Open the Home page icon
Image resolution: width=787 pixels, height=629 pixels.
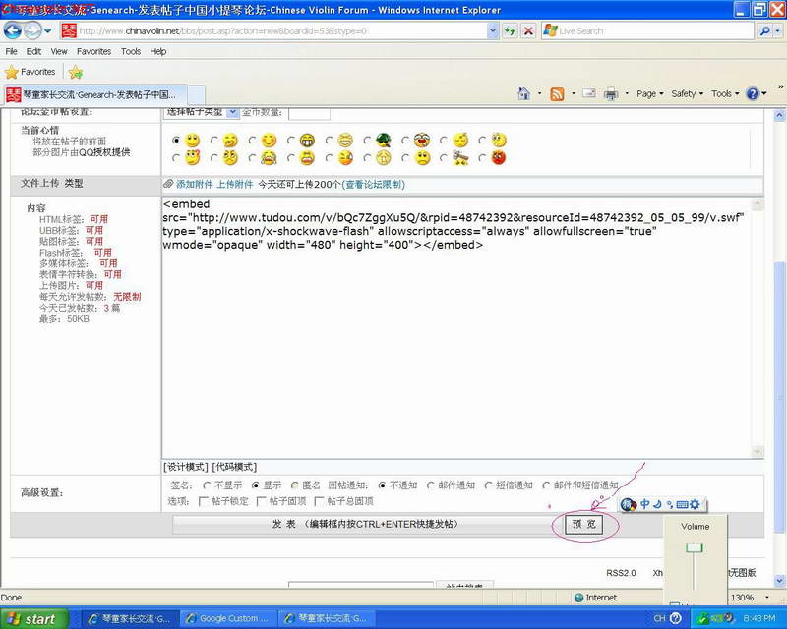(x=524, y=93)
